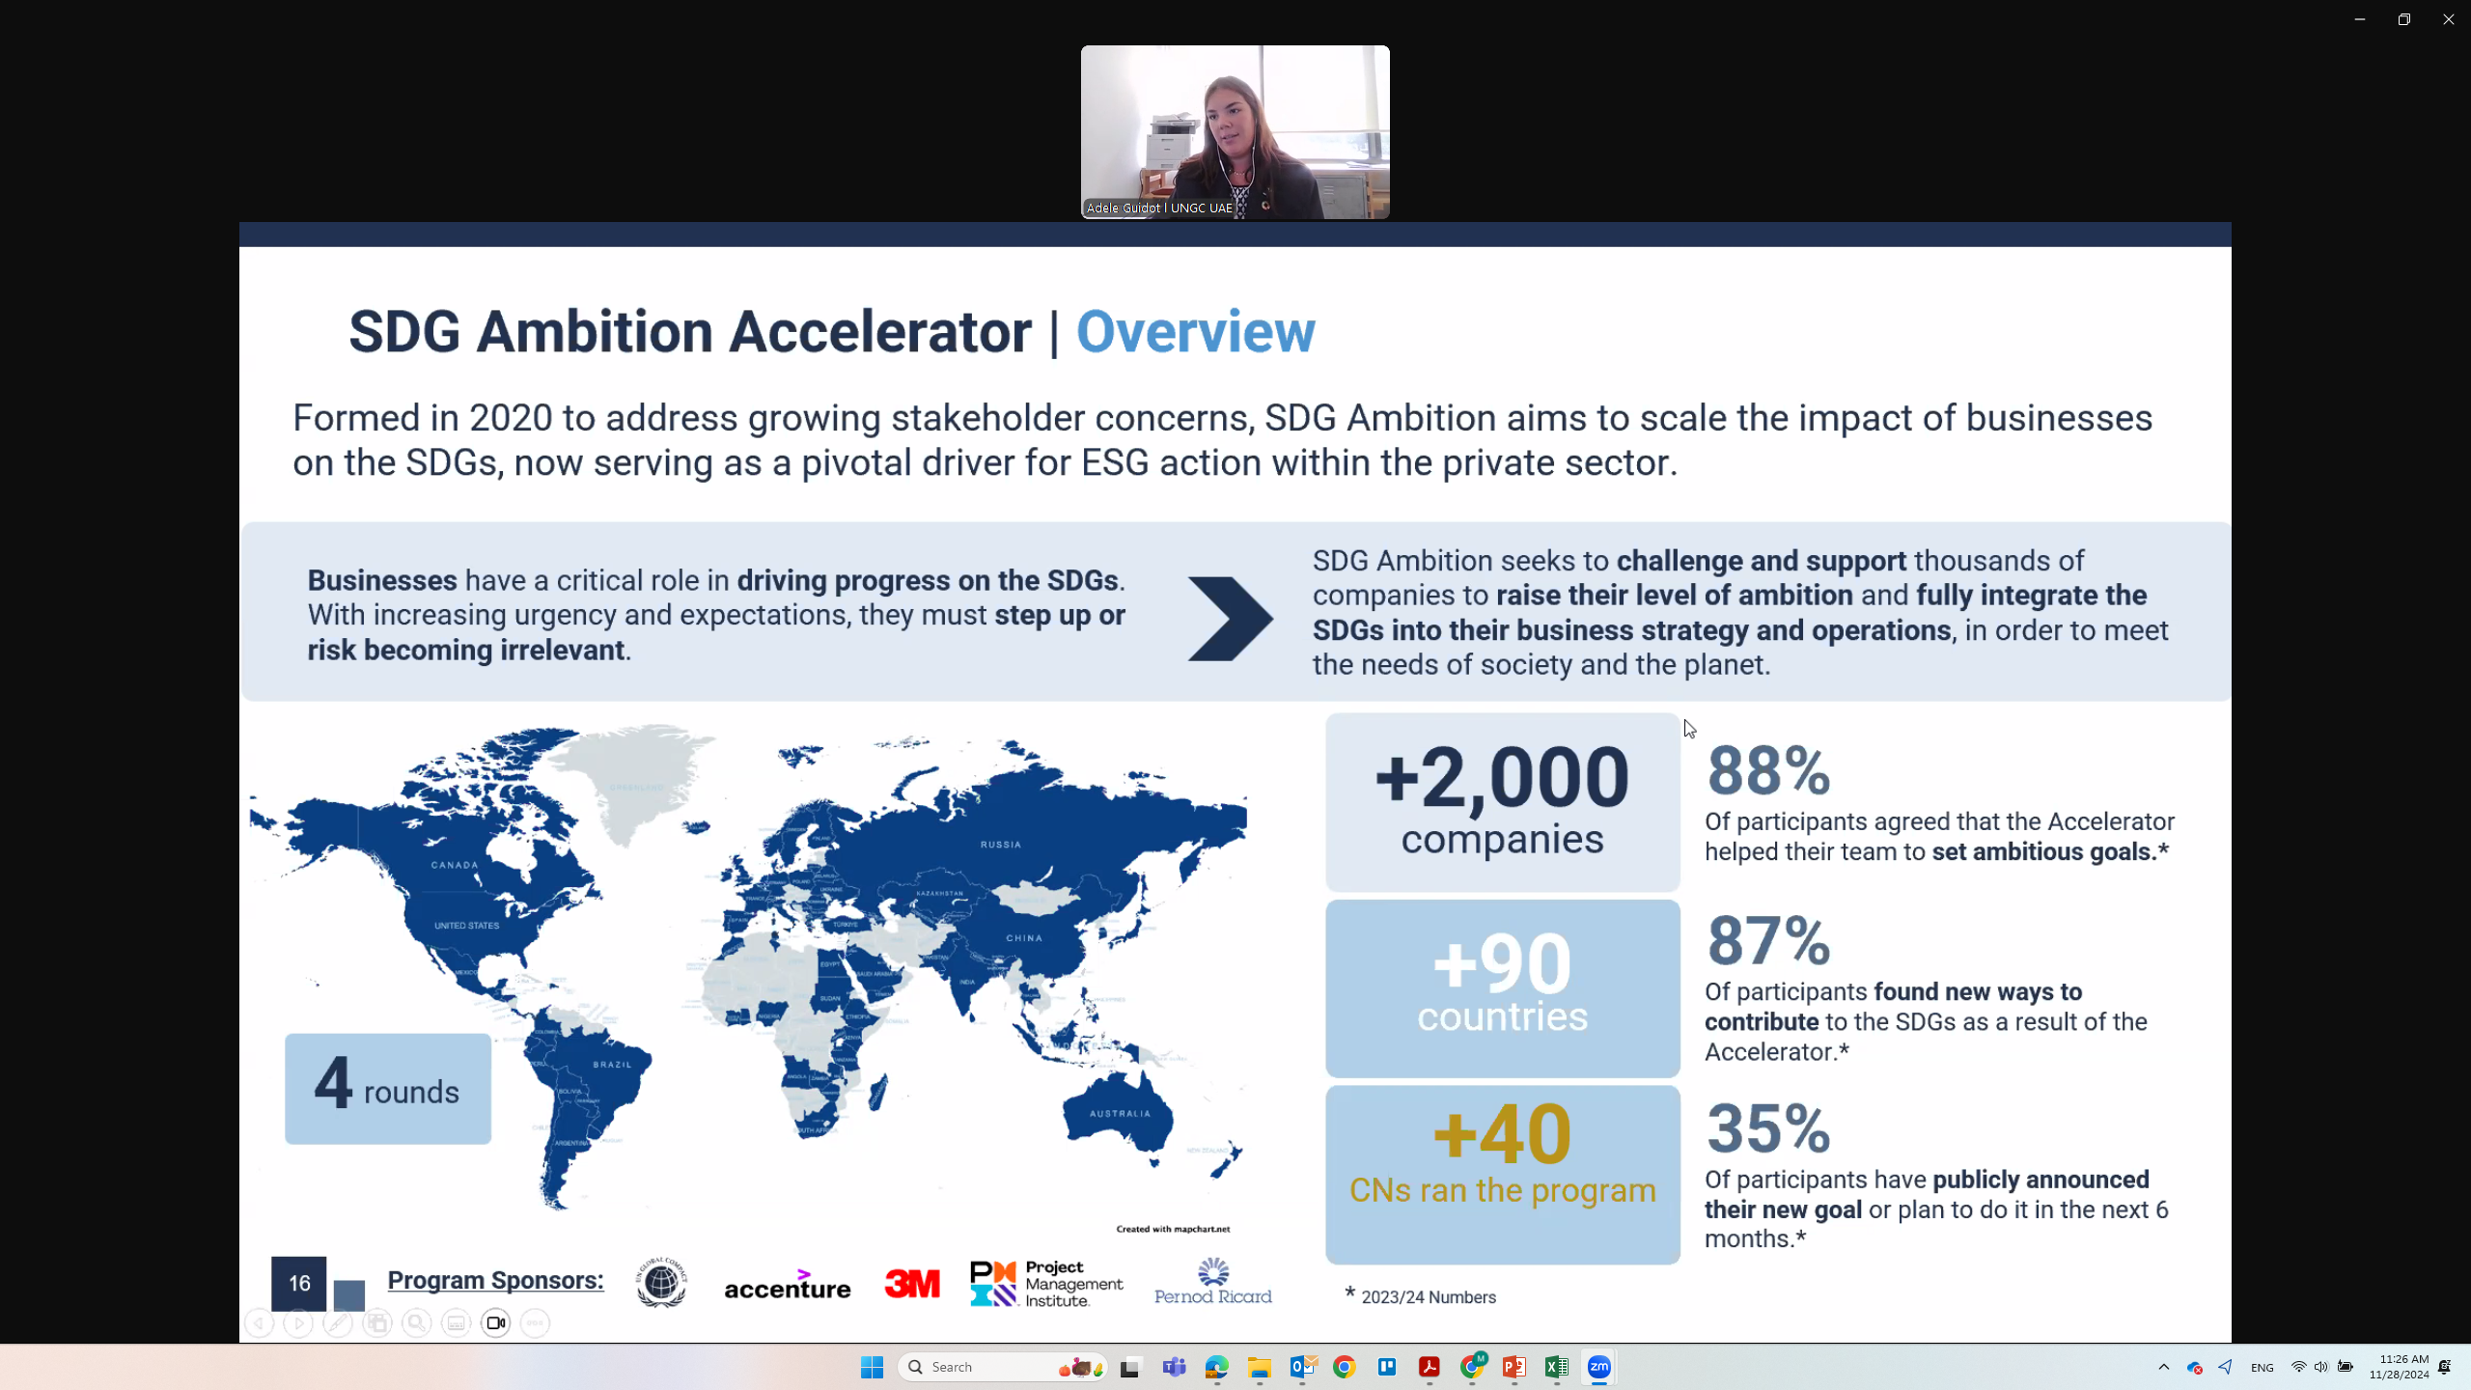
Task: Open the ENG language switcher
Action: pyautogui.click(x=2262, y=1367)
